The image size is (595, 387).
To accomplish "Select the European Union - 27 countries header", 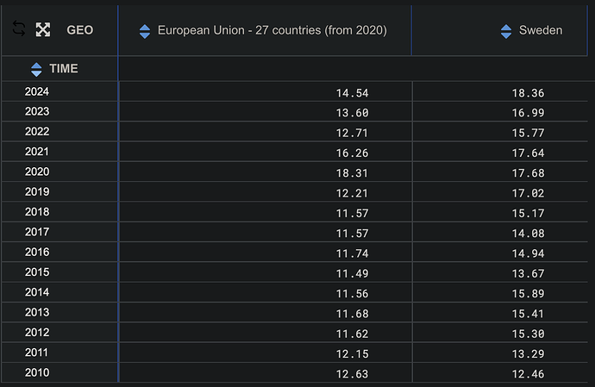I will pos(272,30).
